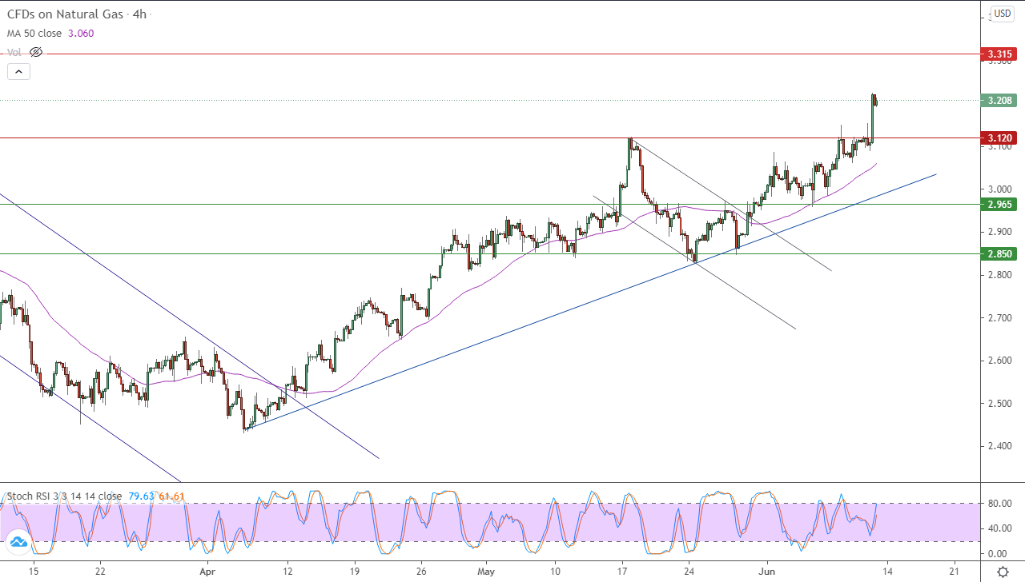
Task: Select the 3.208 current price label
Action: 1000,101
